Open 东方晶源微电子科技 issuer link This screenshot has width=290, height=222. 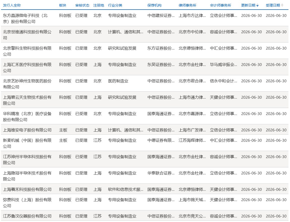(25, 18)
